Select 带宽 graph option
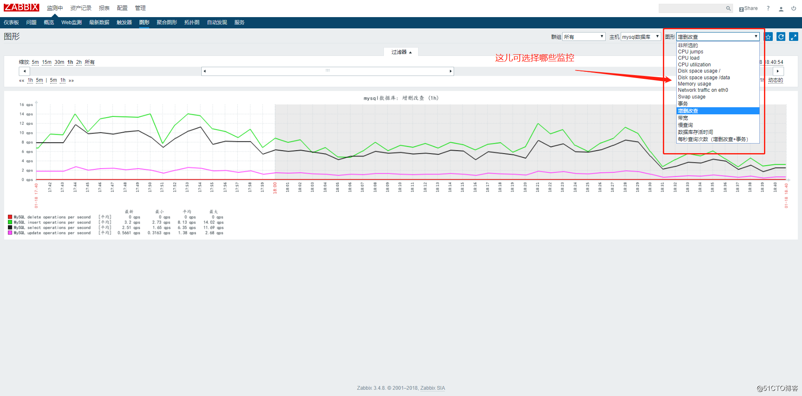The width and height of the screenshot is (802, 396). [718, 118]
